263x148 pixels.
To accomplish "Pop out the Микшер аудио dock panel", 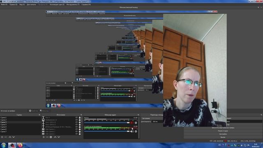I will tap(138, 115).
